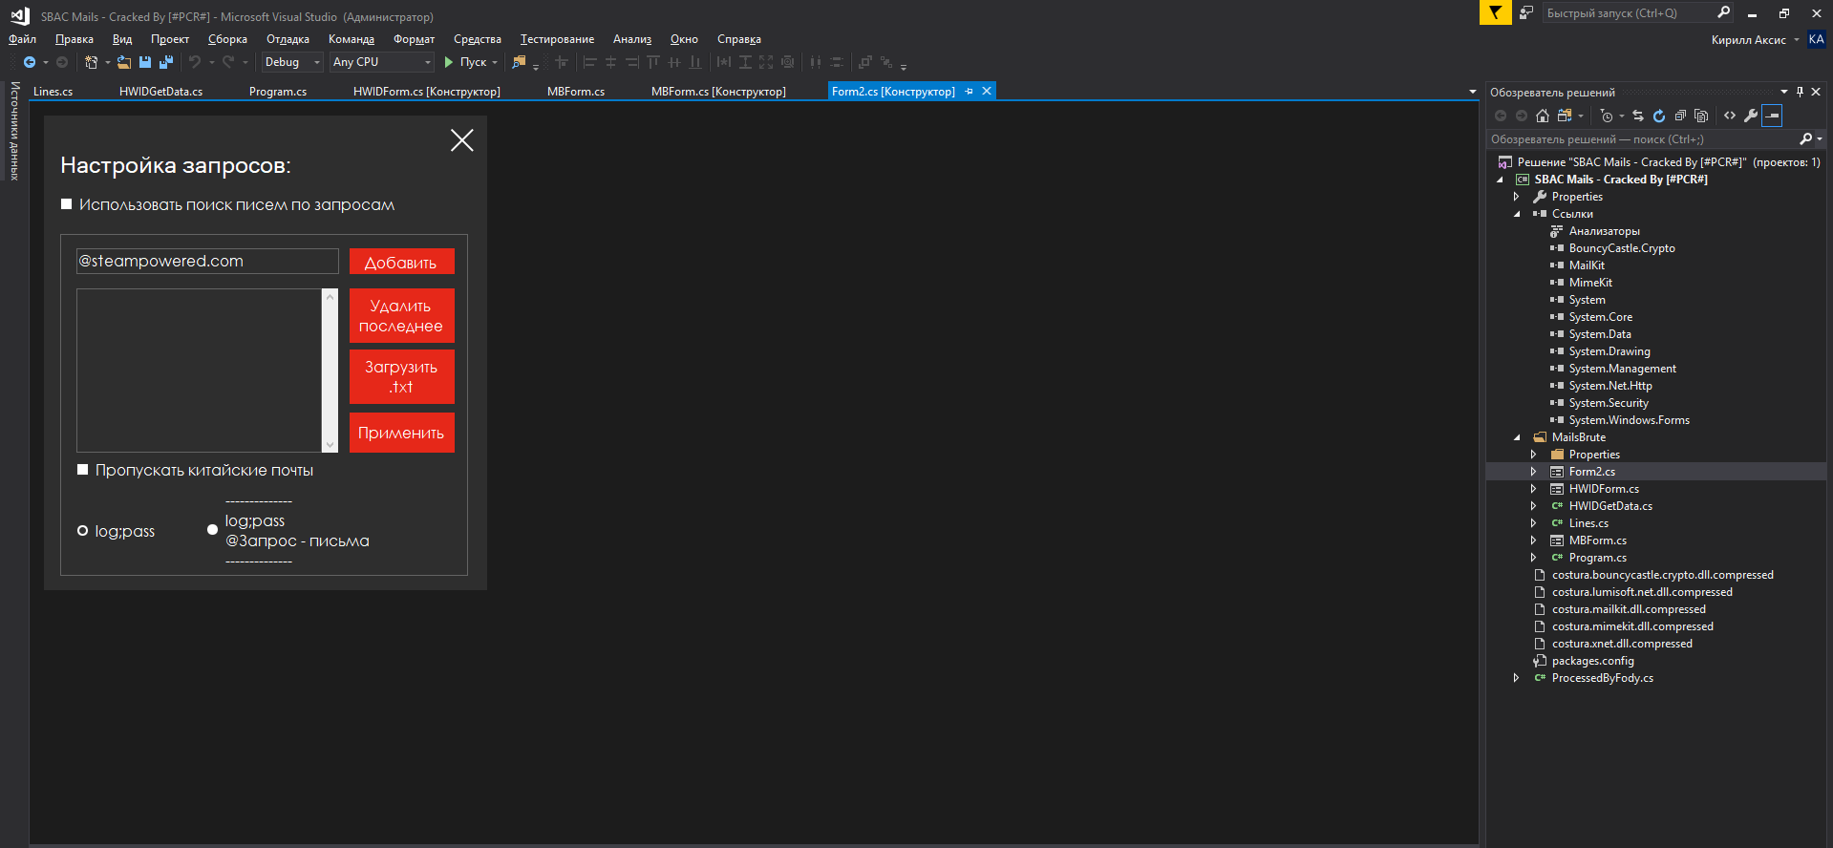Open the Файл menu
This screenshot has height=848, width=1833.
coord(22,39)
